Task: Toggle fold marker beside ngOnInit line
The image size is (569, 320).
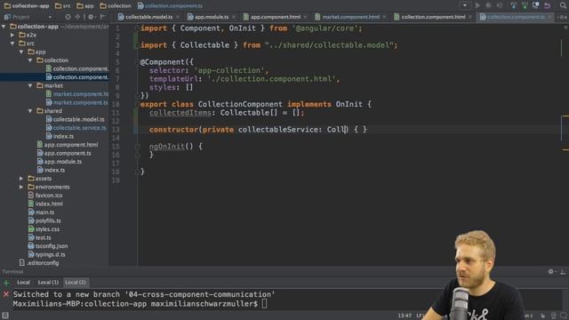Action: point(138,147)
